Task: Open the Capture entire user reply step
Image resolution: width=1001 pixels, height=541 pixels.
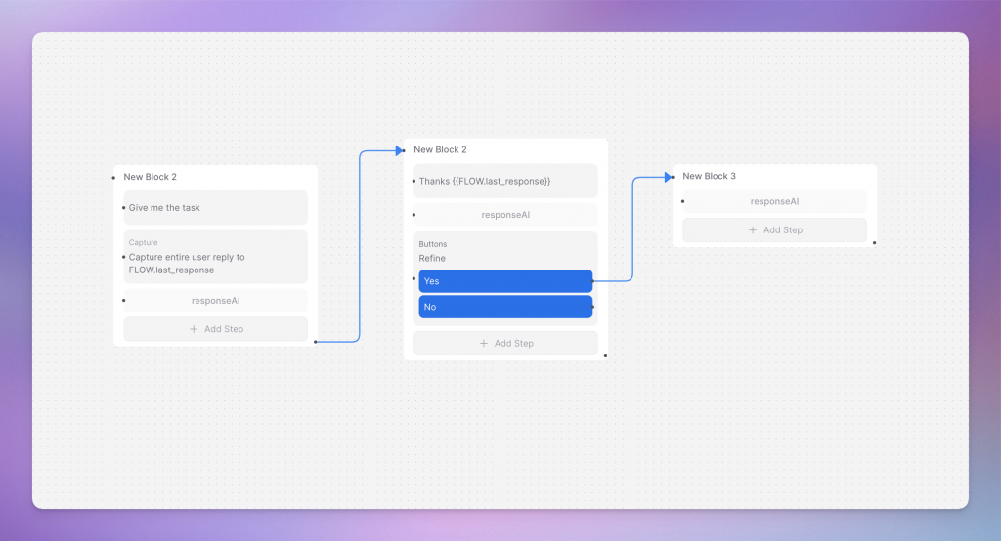Action: point(215,259)
